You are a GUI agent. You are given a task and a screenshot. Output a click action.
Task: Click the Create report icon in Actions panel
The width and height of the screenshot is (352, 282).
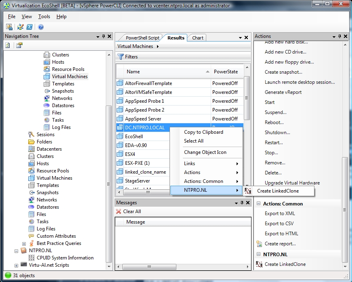click(x=259, y=244)
